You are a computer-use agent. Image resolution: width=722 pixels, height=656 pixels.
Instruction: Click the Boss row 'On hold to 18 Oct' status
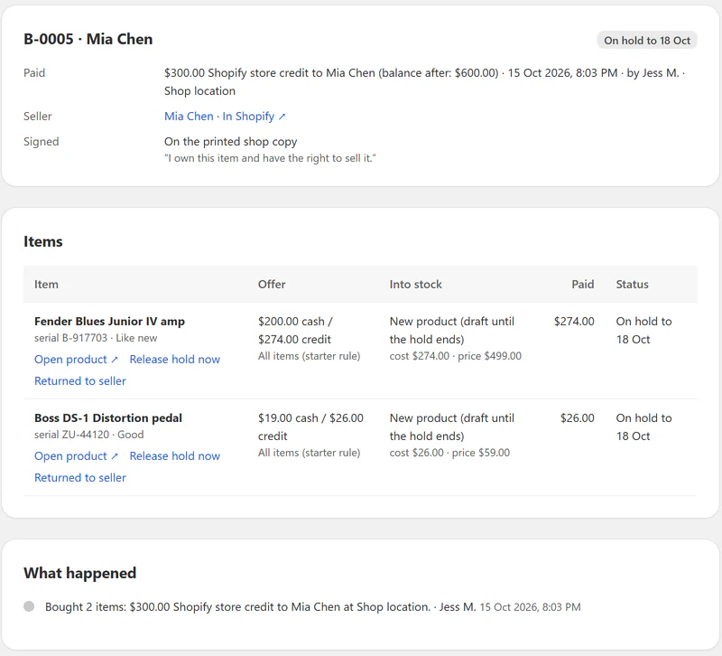tap(643, 426)
